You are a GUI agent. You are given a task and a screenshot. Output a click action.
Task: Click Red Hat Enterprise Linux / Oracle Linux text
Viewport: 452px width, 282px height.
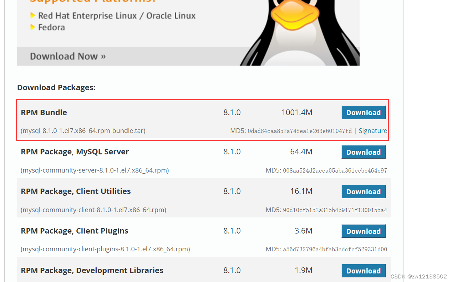pyautogui.click(x=117, y=16)
